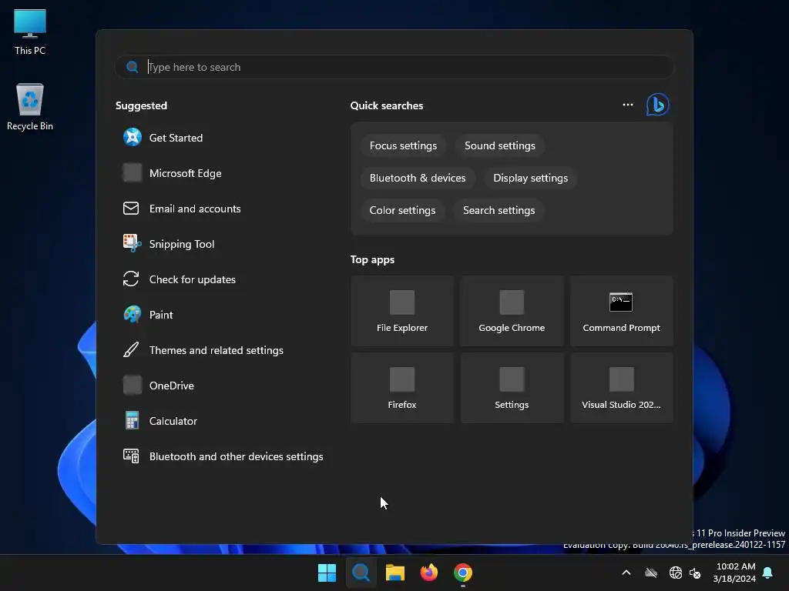The image size is (789, 591).
Task: Open the clock showing 10:02 AM
Action: [734, 573]
